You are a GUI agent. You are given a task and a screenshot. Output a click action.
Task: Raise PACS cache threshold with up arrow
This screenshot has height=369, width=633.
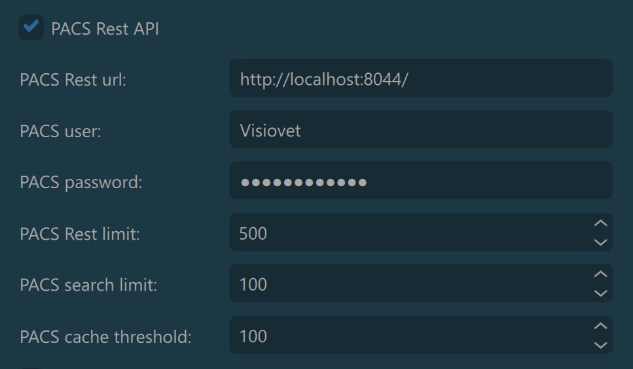600,327
